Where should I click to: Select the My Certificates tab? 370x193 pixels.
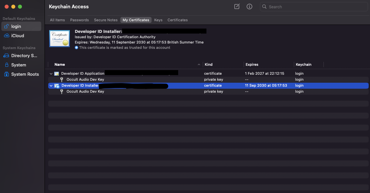click(x=136, y=20)
